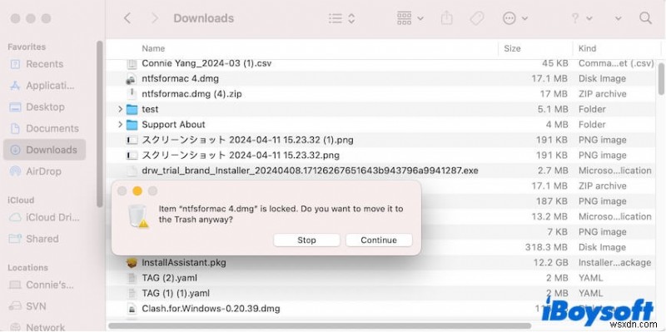Go forward in Finder navigation
This screenshot has height=332, width=666.
tap(155, 18)
